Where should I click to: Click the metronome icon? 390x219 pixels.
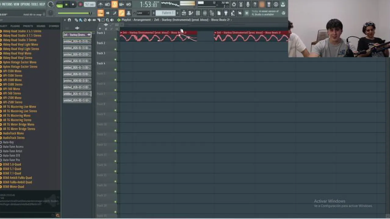click(x=100, y=4)
